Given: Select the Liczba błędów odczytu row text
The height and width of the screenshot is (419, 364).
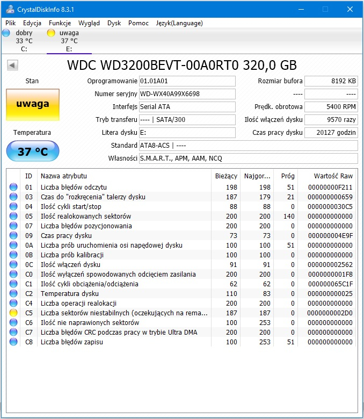Looking at the screenshot, I should pos(74,187).
